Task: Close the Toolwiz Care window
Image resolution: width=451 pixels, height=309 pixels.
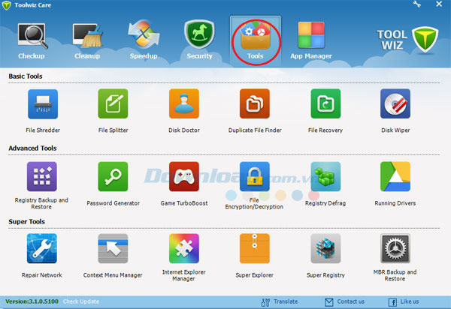Action: [x=439, y=4]
